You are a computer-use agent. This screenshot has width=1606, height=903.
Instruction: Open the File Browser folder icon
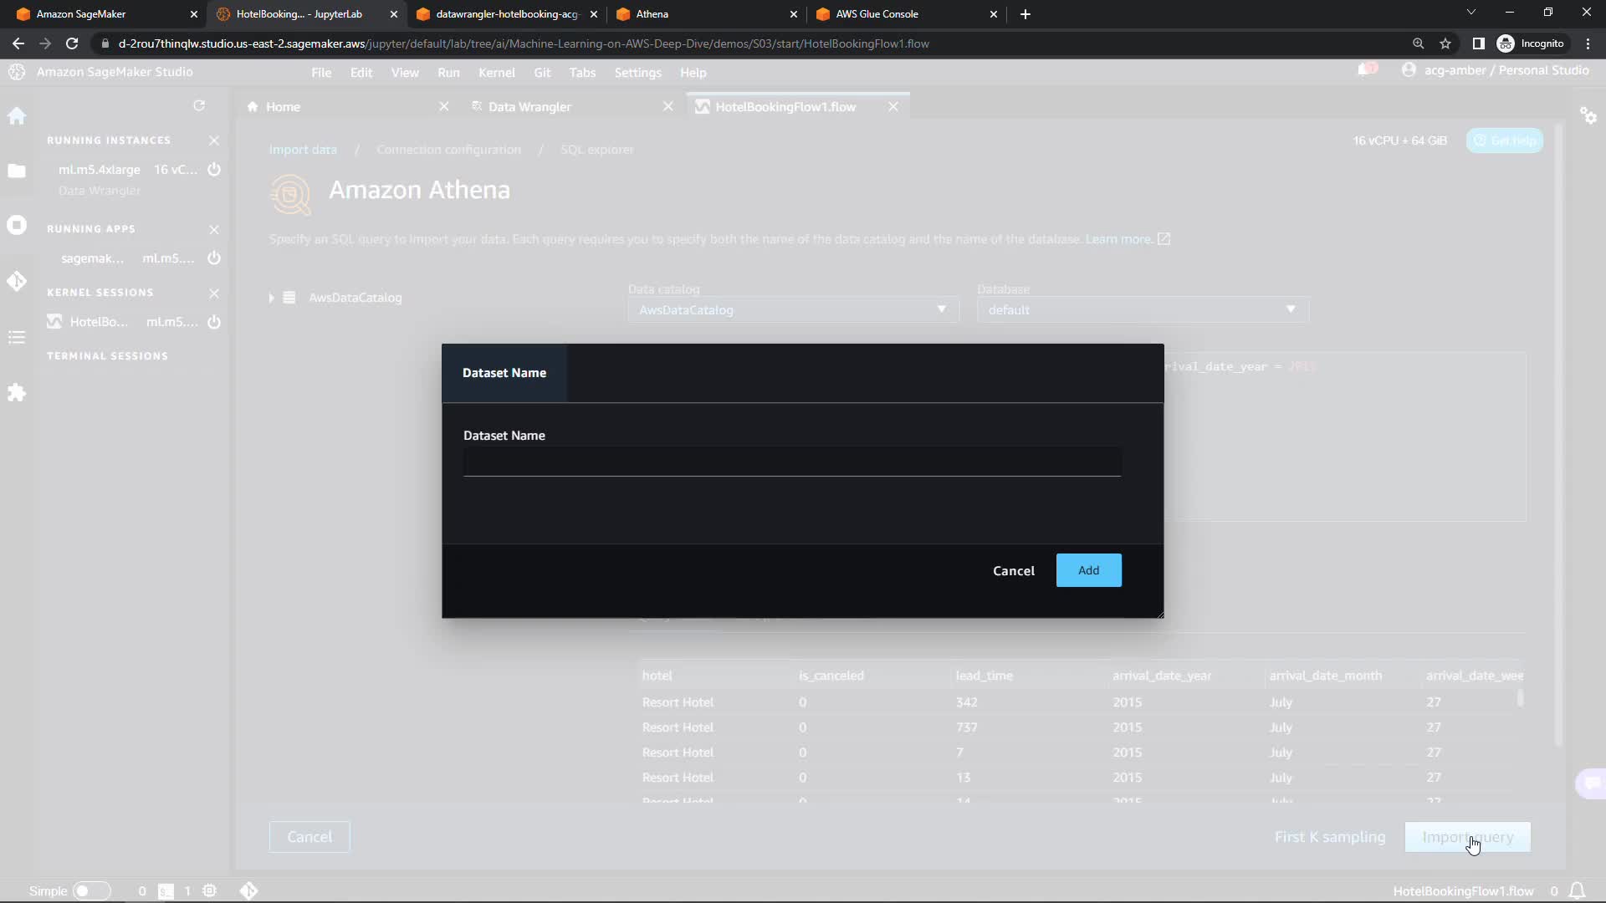(17, 171)
